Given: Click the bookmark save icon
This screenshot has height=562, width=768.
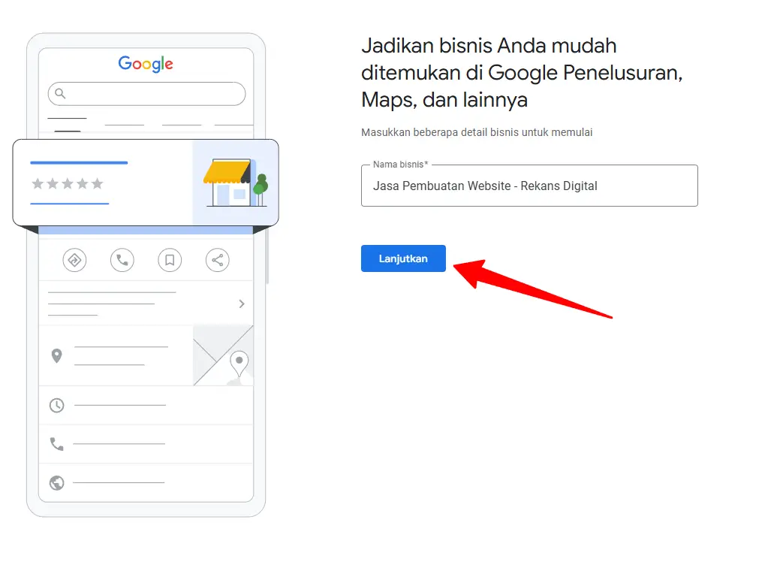Looking at the screenshot, I should click(170, 260).
